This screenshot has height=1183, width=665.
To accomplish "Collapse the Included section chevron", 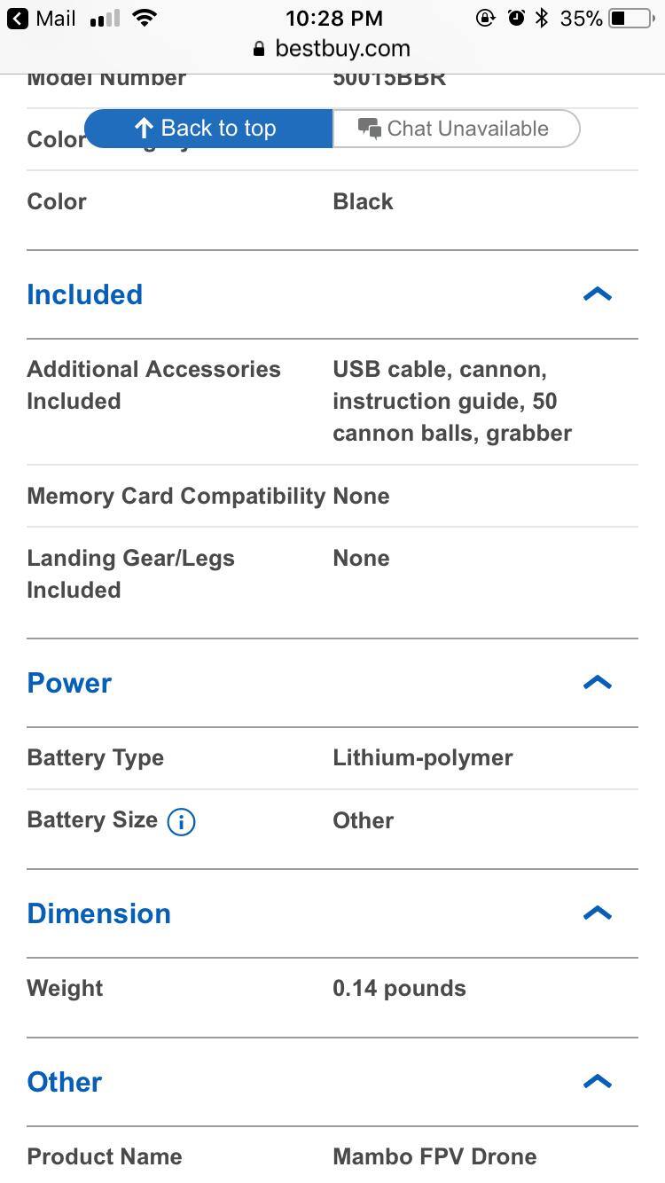I will pyautogui.click(x=597, y=294).
